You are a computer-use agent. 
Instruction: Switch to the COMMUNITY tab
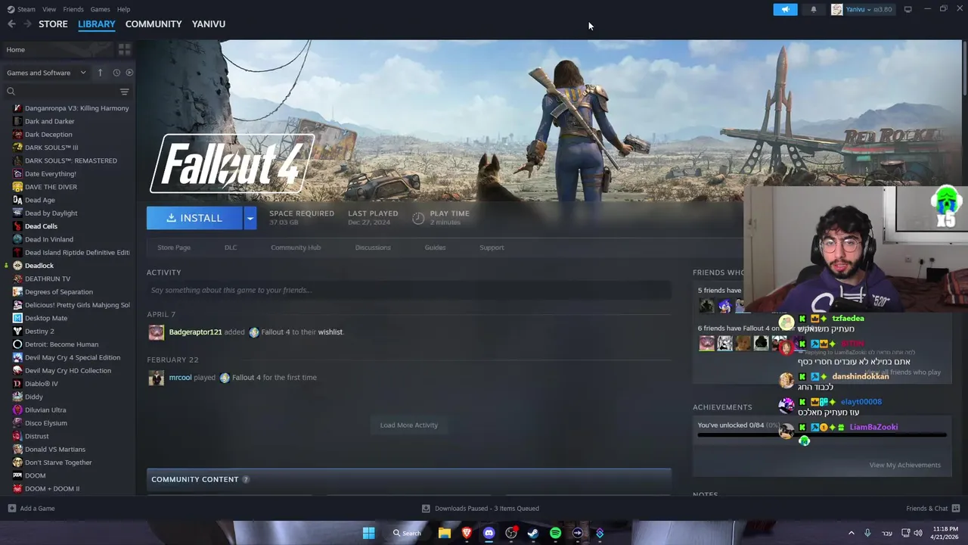tap(154, 24)
